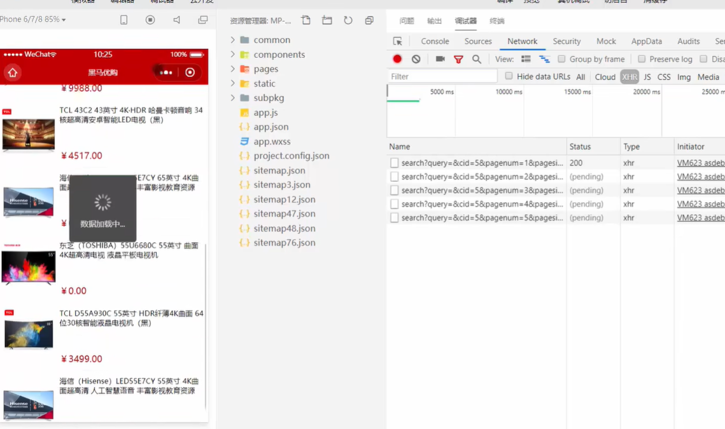Switch to the Sources tab

(478, 41)
